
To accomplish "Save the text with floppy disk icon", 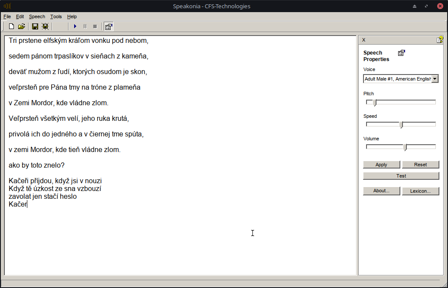I will coord(35,26).
